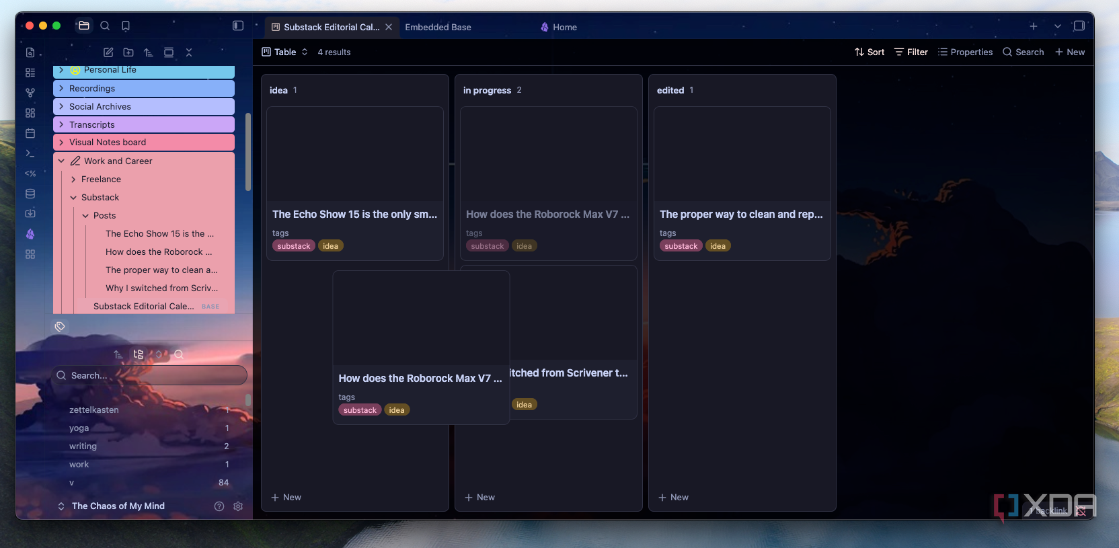Screen dimensions: 1119x548
Task: Open command palette terminal icon in ribbon
Action: click(x=30, y=153)
